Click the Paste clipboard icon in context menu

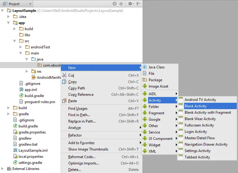tap(64, 101)
